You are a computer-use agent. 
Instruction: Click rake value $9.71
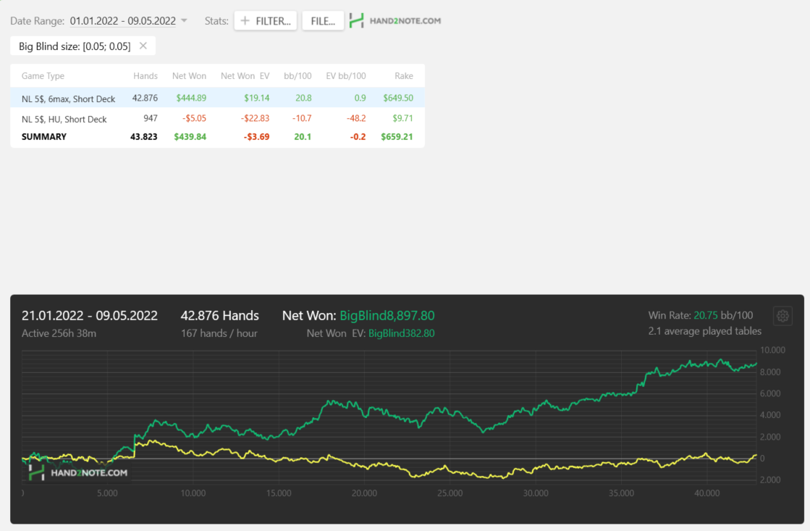(402, 118)
